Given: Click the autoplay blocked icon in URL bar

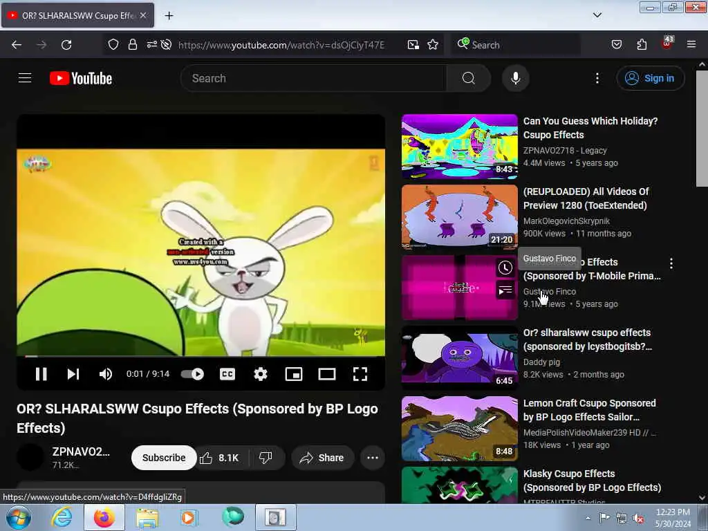Looking at the screenshot, I should coord(166,45).
